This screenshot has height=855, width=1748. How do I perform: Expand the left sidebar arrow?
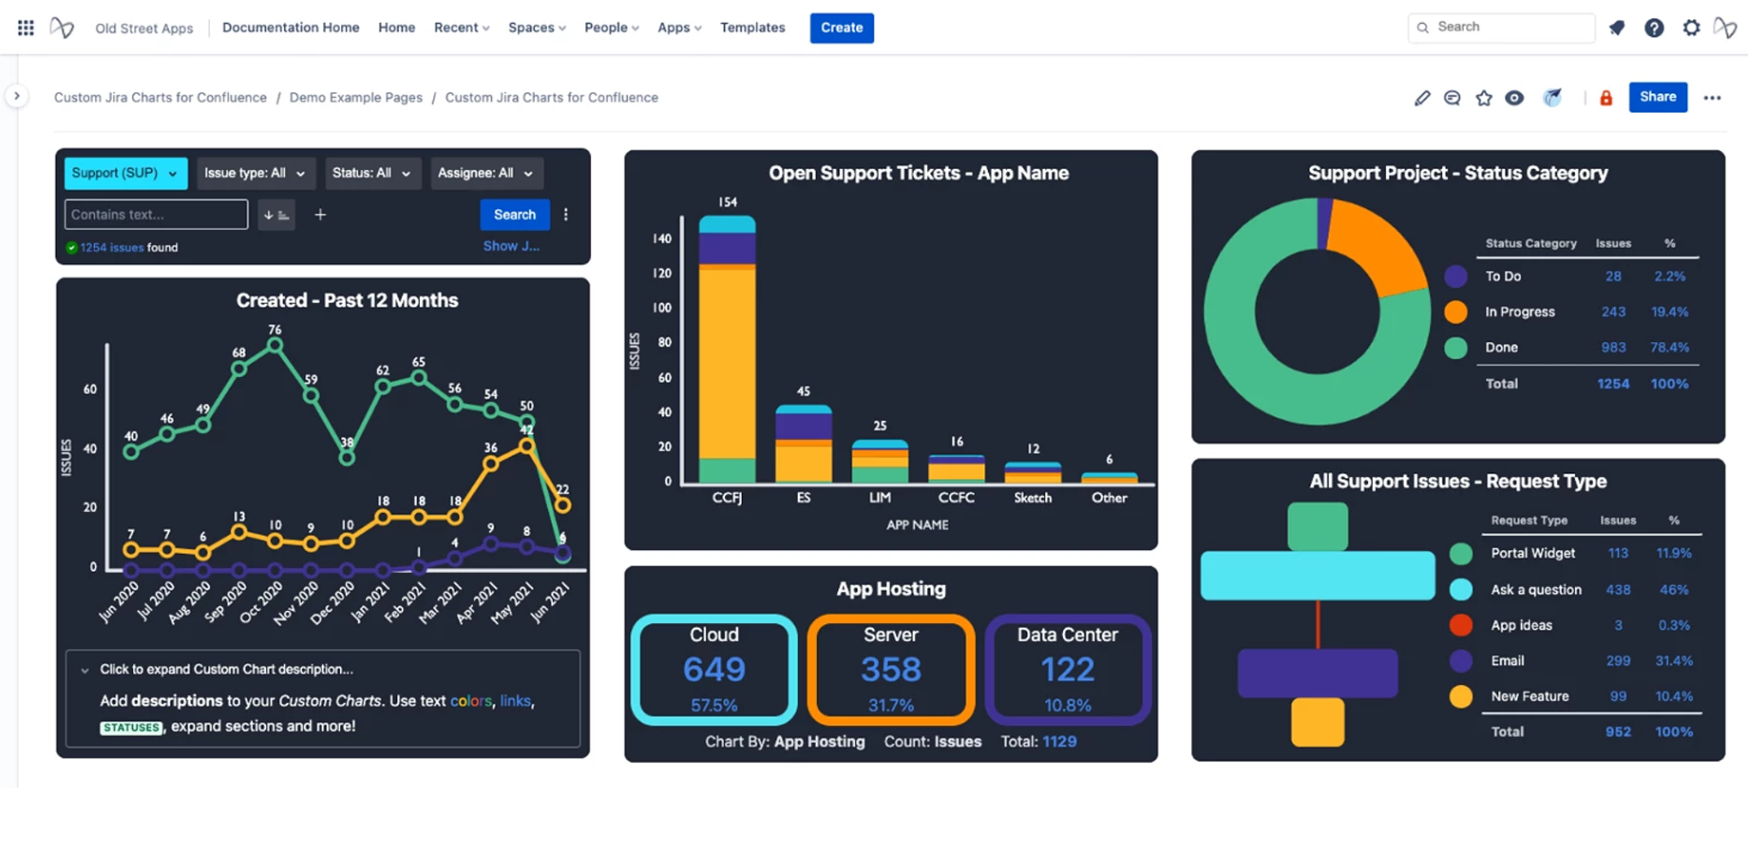click(x=16, y=96)
